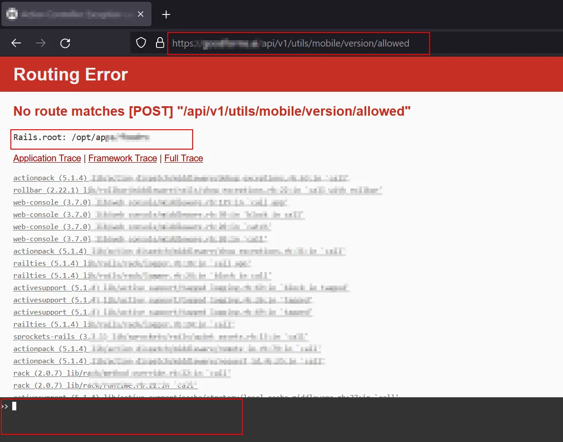Open the first activesupport trace line

(181, 288)
